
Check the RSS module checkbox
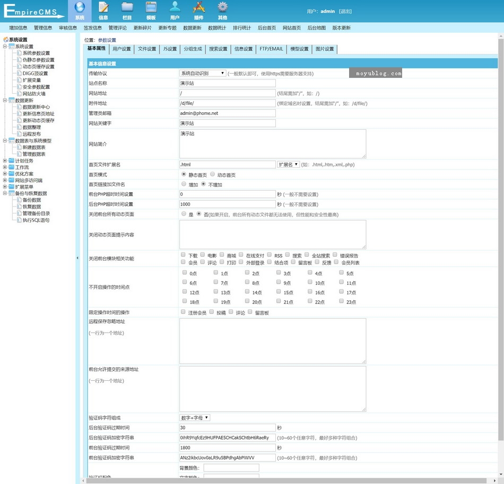pos(270,255)
